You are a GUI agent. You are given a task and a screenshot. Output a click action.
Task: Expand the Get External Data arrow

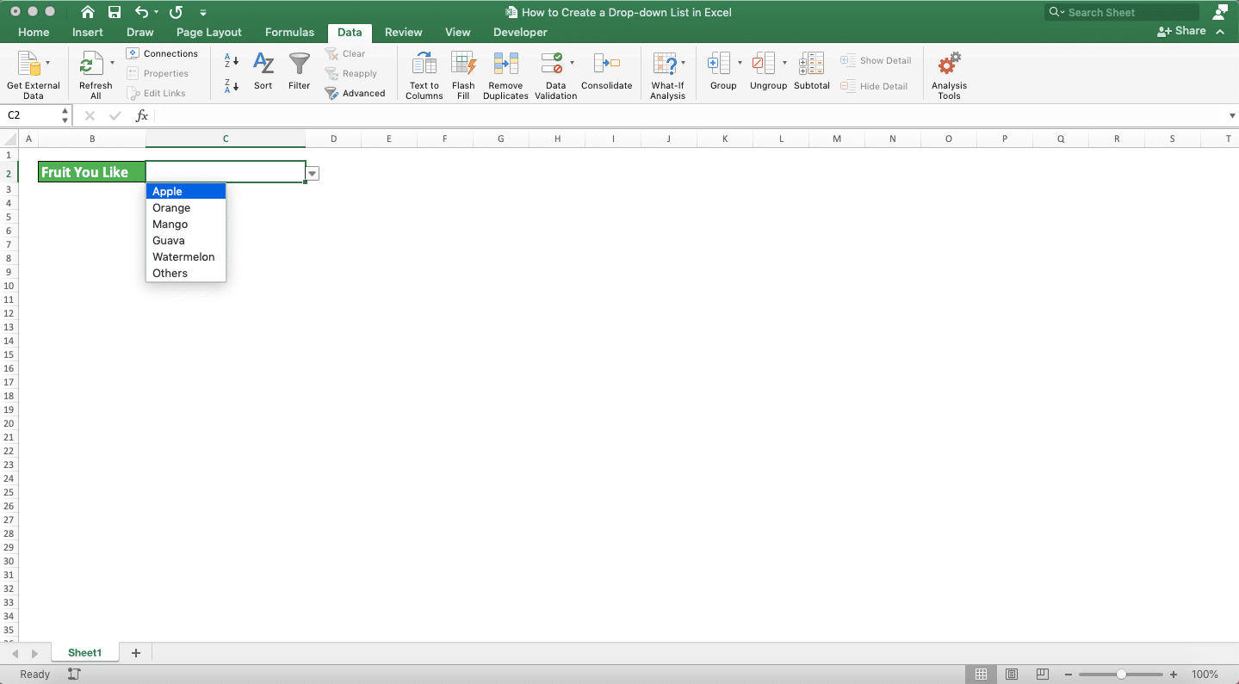point(47,63)
